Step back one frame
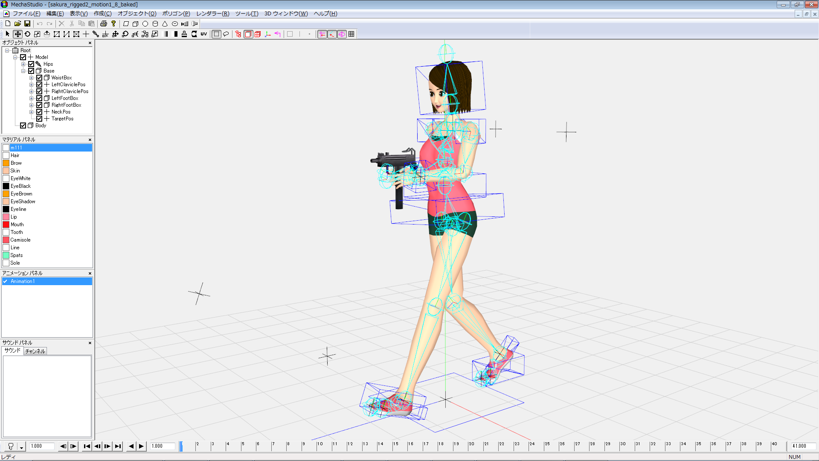 coord(97,446)
